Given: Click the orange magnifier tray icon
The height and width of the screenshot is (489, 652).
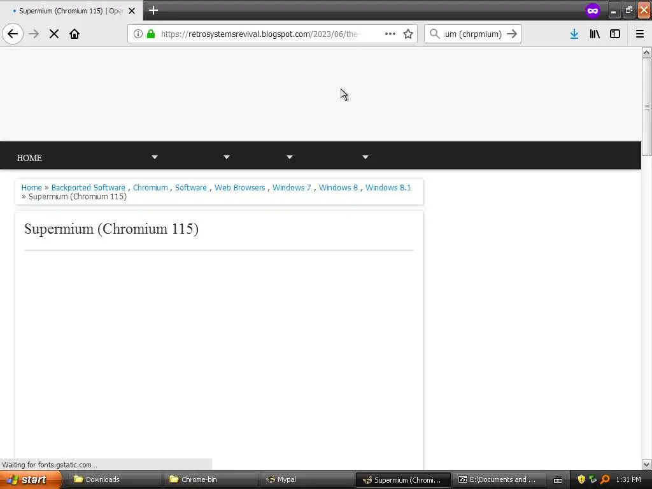Looking at the screenshot, I should [605, 479].
